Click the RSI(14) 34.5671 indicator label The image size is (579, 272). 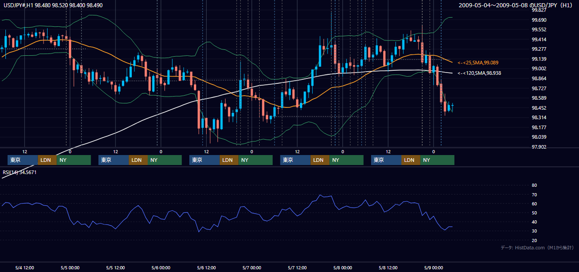pyautogui.click(x=19, y=172)
